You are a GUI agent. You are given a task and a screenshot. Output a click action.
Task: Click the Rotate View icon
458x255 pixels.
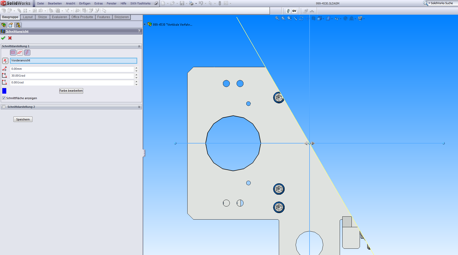tap(301, 18)
